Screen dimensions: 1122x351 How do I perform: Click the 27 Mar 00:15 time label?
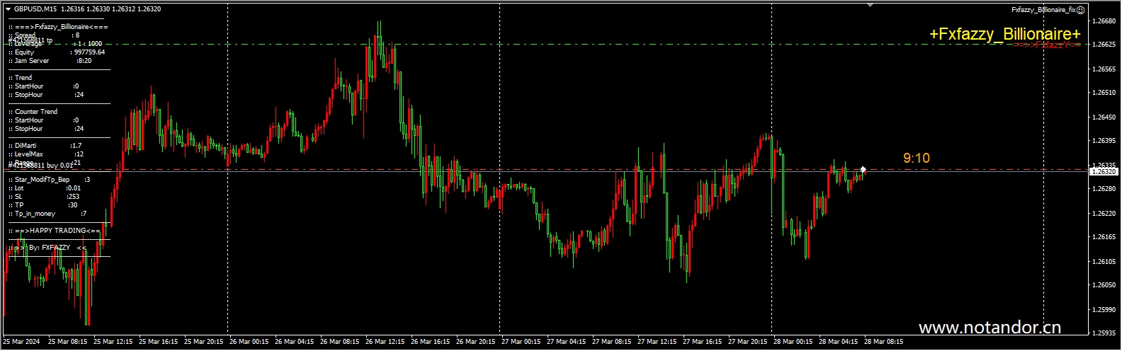coord(521,342)
